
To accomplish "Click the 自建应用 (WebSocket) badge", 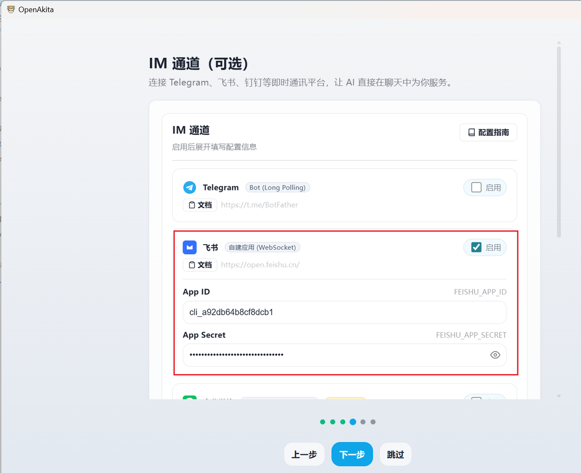I will click(x=262, y=247).
